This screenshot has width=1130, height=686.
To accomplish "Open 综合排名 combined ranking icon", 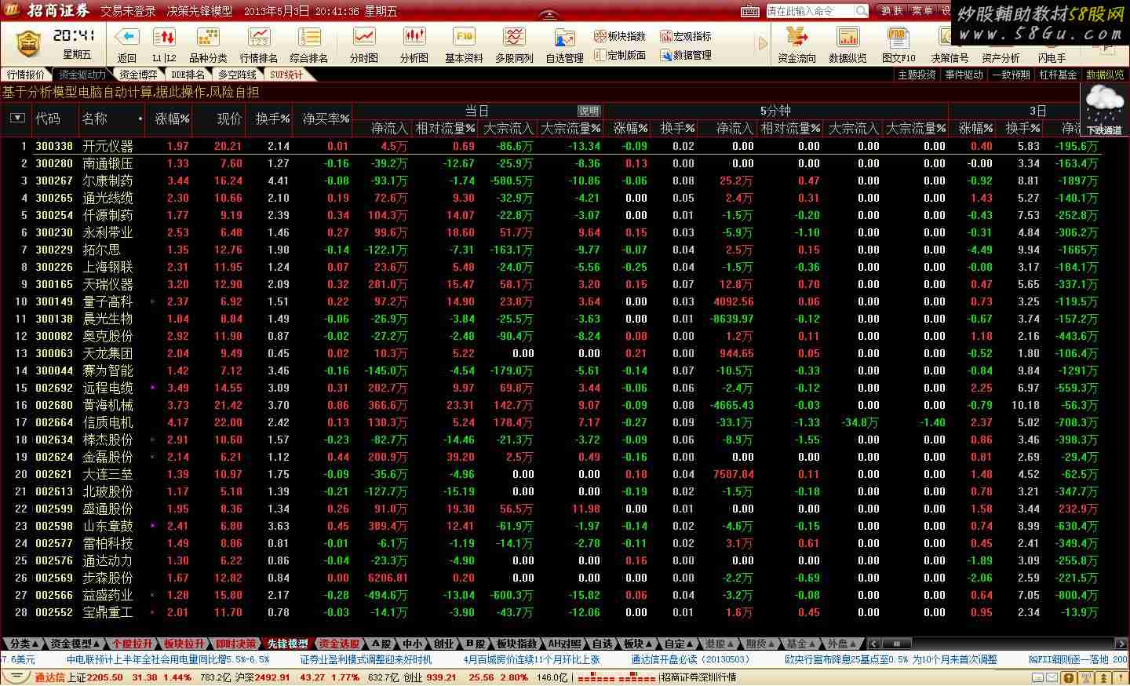I will [x=310, y=38].
